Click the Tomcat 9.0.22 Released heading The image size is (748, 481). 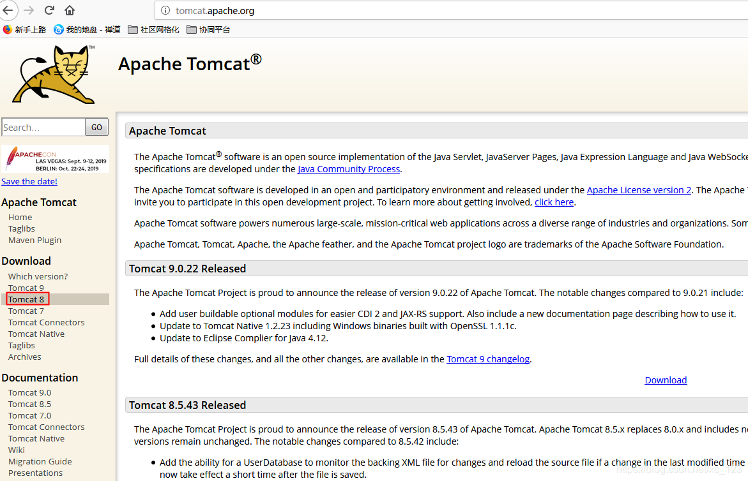coord(187,269)
